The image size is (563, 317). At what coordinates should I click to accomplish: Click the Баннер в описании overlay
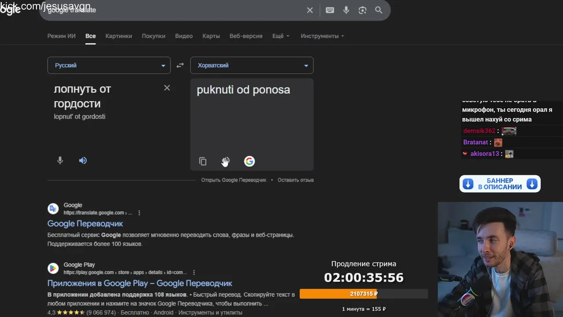500,184
